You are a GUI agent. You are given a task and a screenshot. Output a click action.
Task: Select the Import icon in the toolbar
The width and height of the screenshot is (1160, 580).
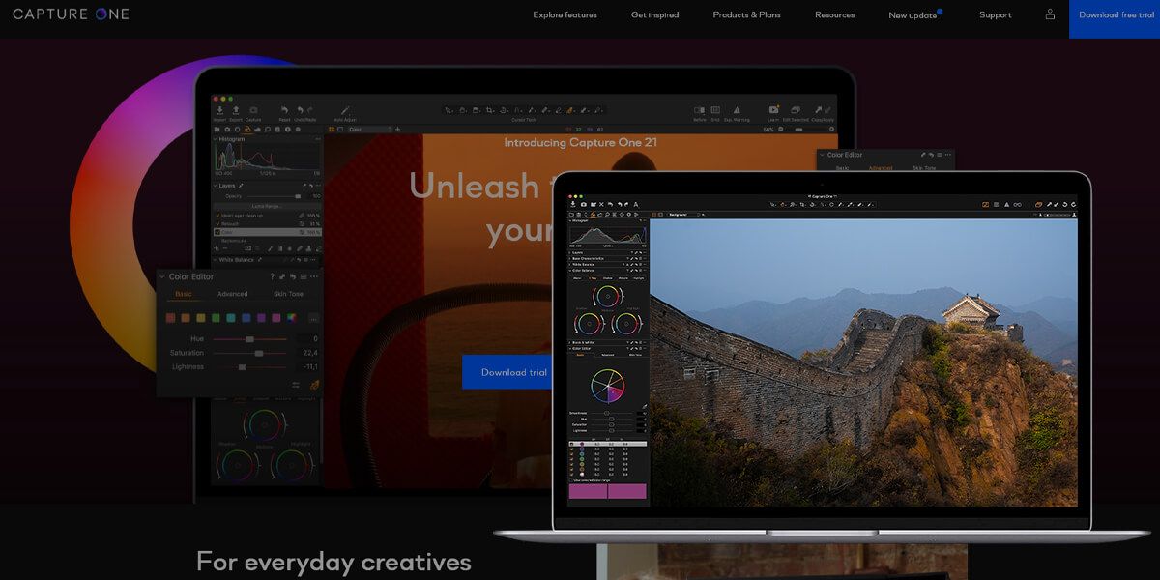click(220, 110)
